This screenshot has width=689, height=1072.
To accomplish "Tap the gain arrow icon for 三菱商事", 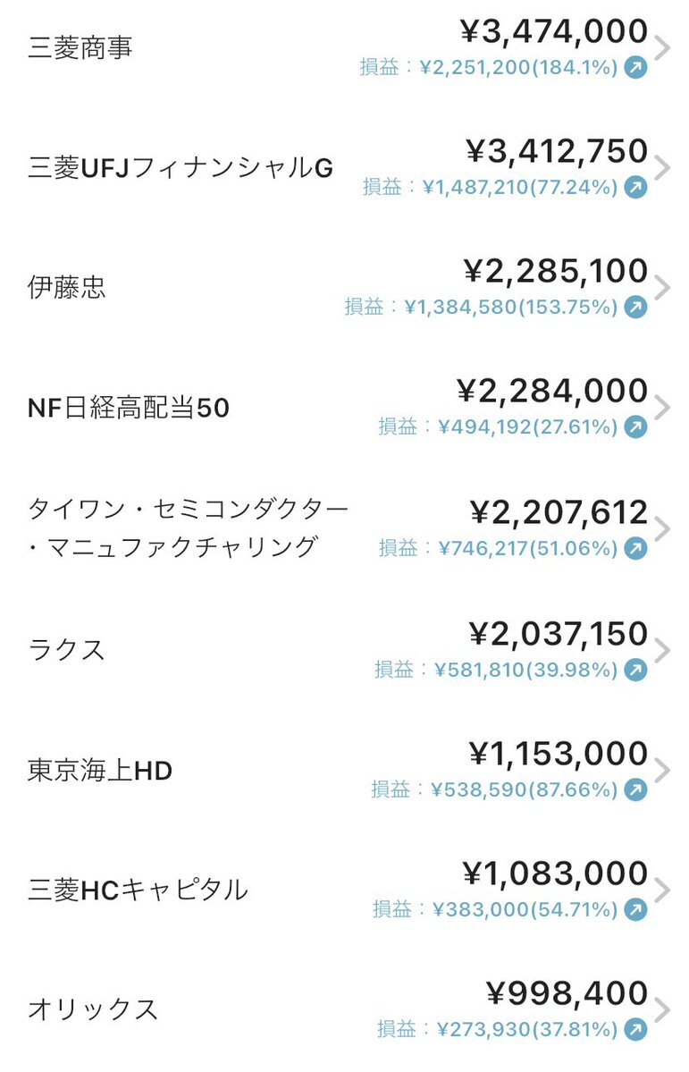I will point(635,67).
